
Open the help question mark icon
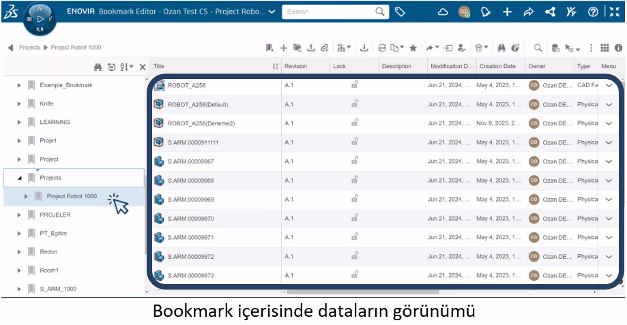point(593,12)
